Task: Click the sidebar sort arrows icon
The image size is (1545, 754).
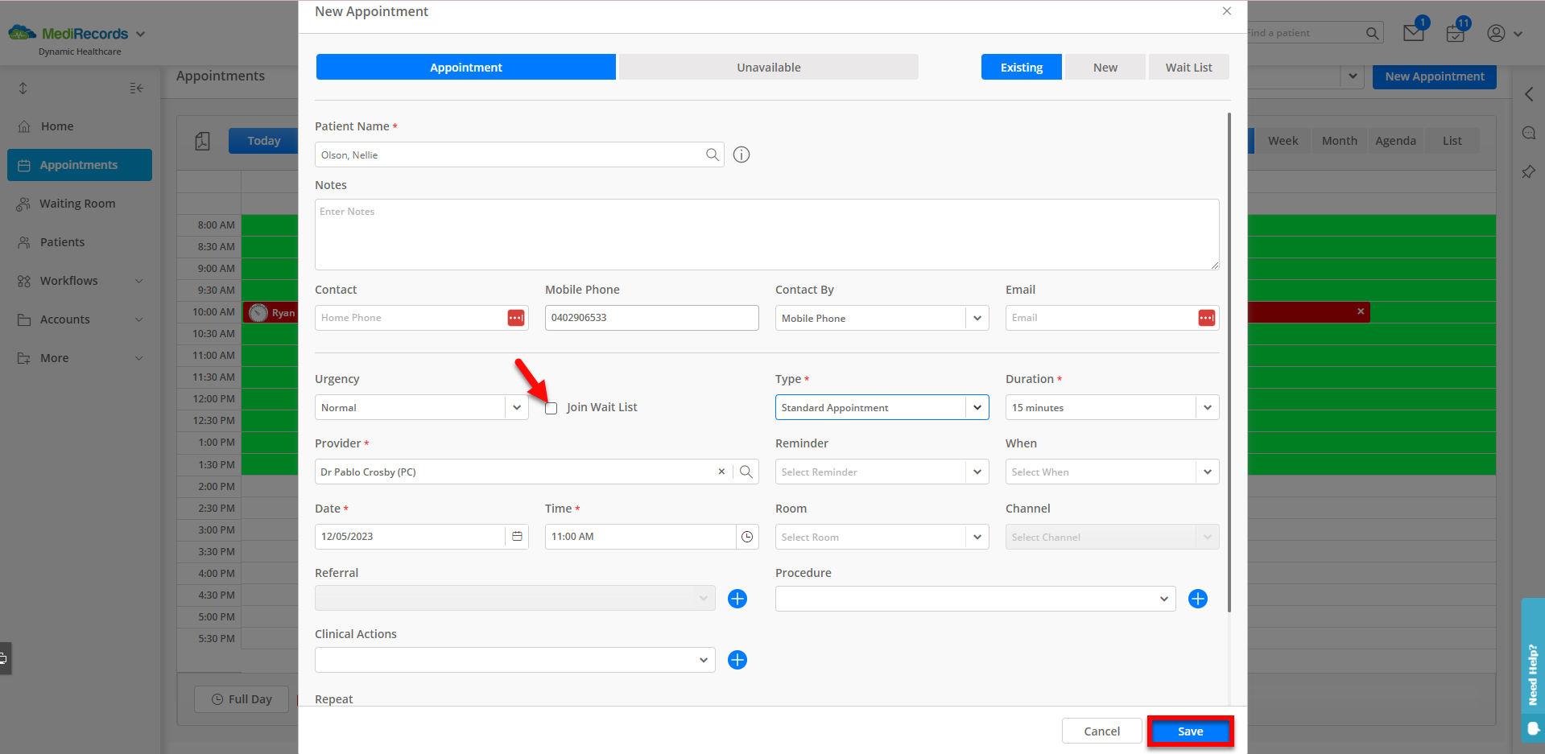Action: click(23, 88)
